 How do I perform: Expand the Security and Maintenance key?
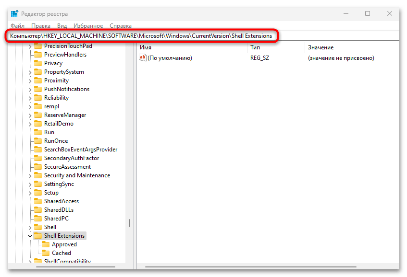[x=30, y=175]
